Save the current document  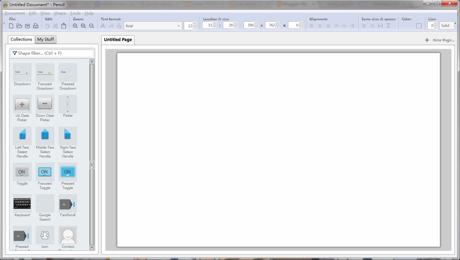coord(27,25)
